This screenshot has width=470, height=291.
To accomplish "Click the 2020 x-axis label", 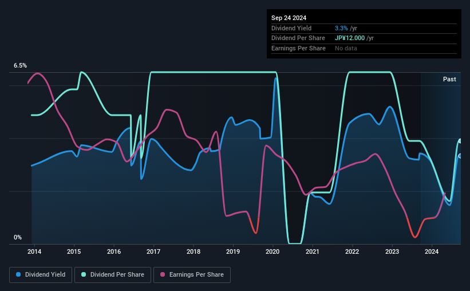I will coord(272,251).
